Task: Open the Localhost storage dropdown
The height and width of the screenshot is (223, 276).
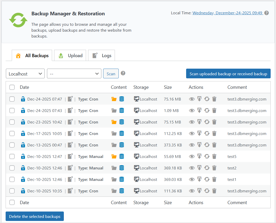Action: [x=25, y=74]
